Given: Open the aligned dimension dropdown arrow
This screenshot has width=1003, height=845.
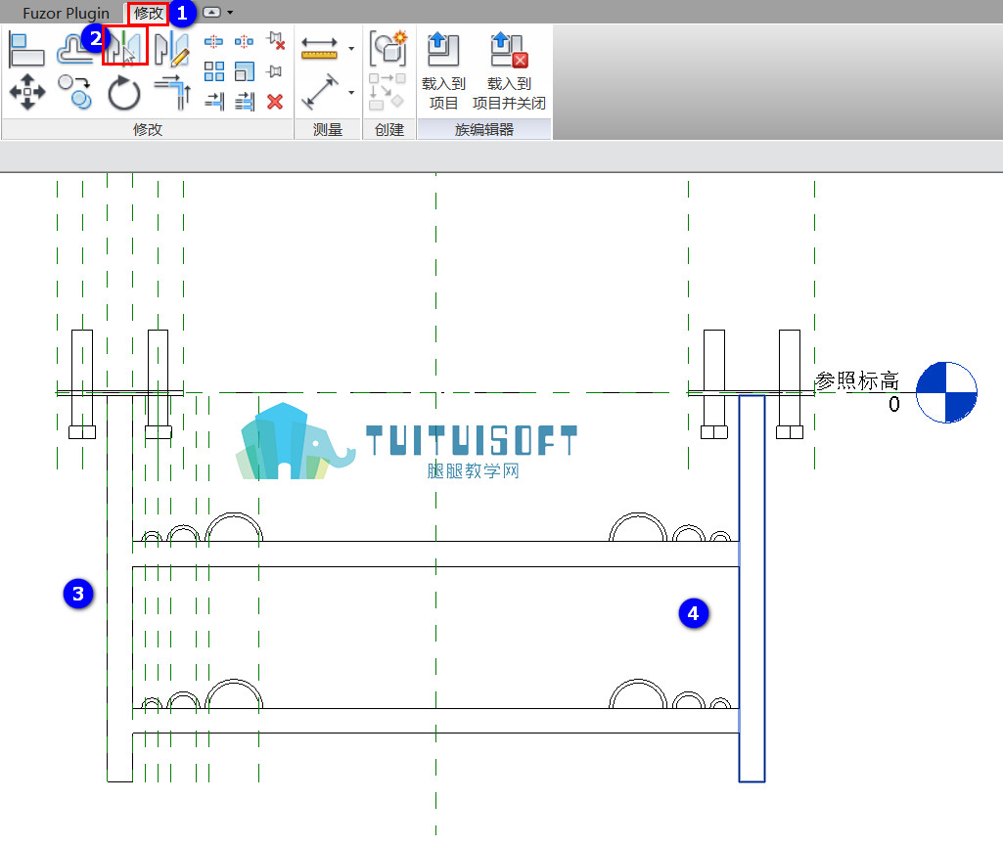Looking at the screenshot, I should tap(351, 93).
